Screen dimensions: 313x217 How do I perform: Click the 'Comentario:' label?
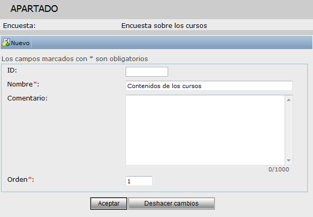pyautogui.click(x=28, y=98)
